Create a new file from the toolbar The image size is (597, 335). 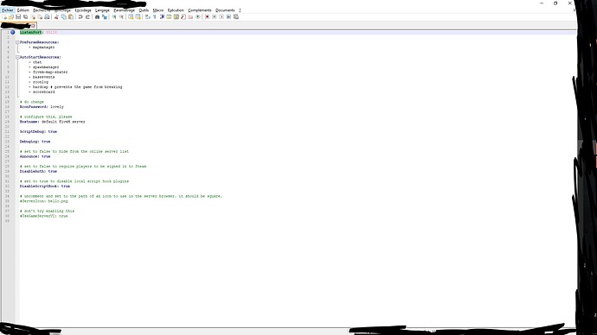pos(4,16)
